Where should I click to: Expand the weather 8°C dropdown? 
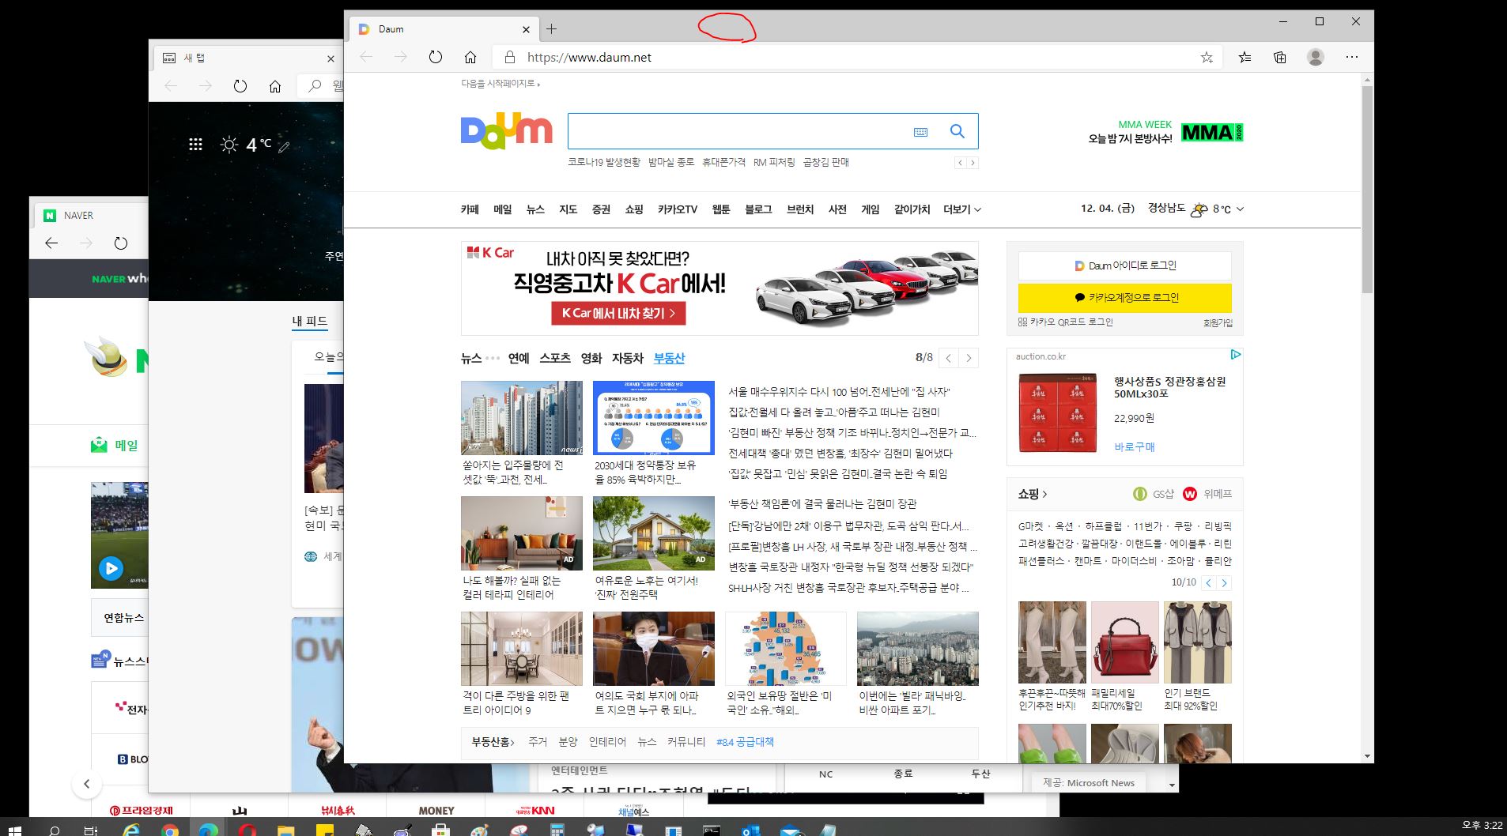pos(1240,209)
